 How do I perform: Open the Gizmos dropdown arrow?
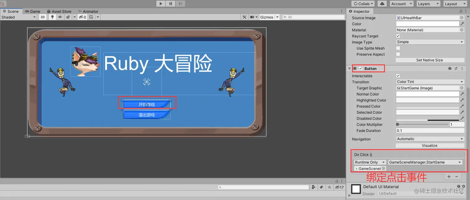click(277, 17)
